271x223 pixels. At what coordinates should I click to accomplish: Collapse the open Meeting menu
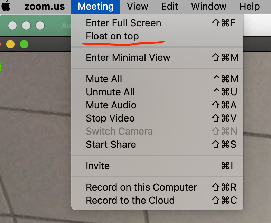(96, 7)
